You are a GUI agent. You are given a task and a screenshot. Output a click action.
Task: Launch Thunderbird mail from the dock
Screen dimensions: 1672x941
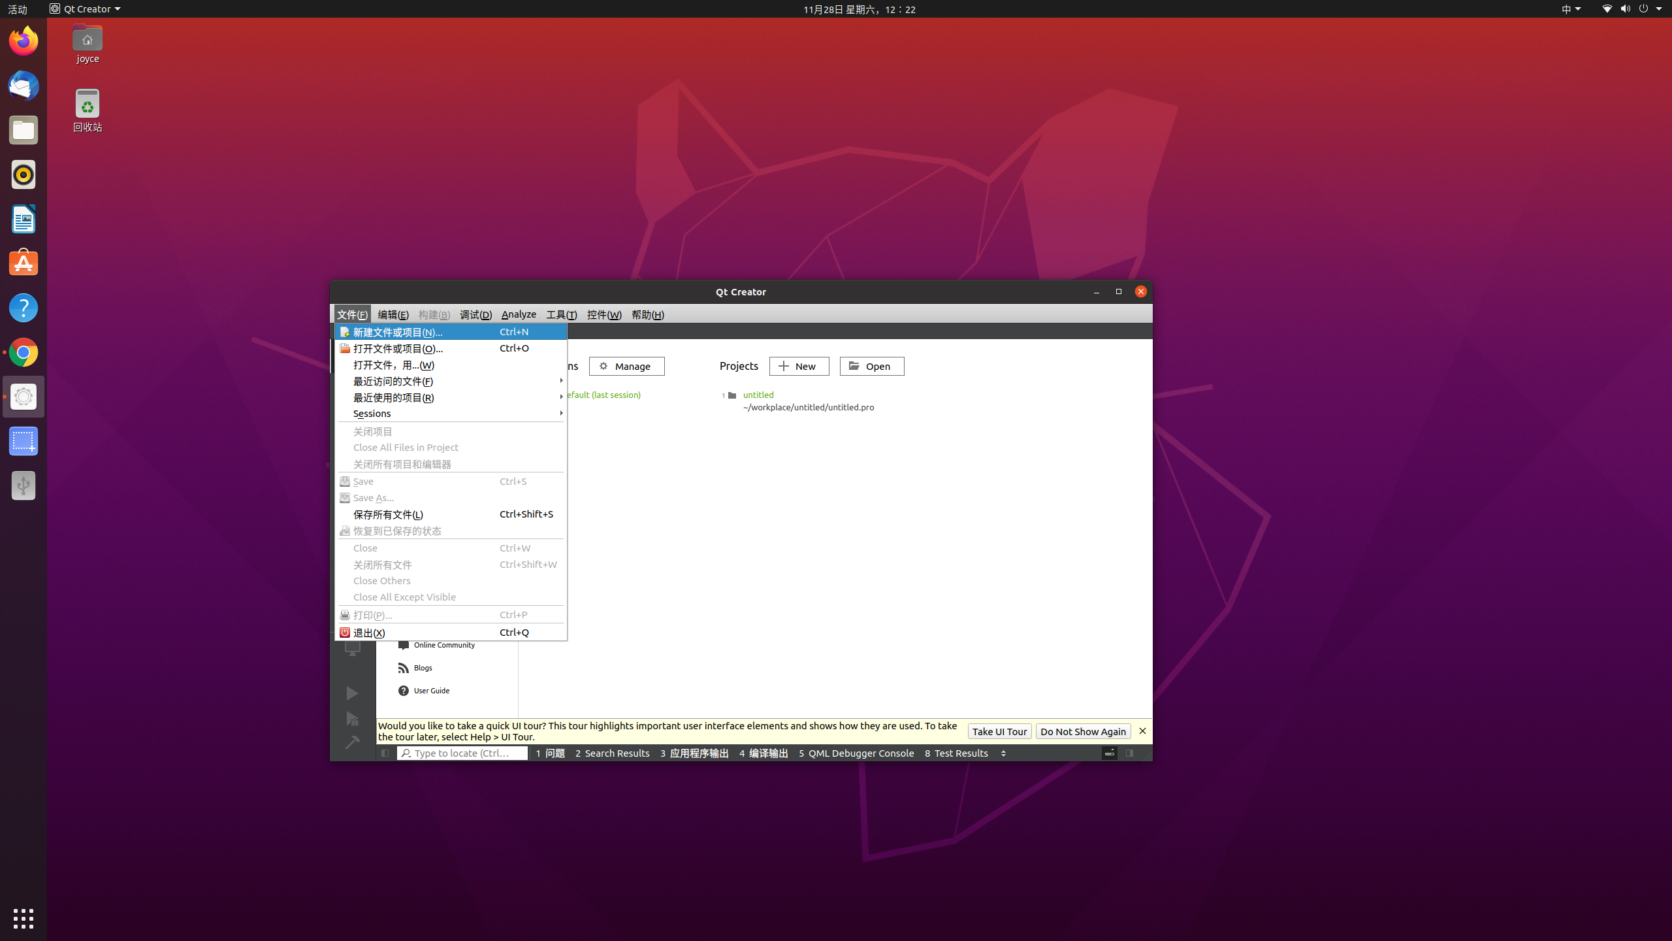pos(24,86)
